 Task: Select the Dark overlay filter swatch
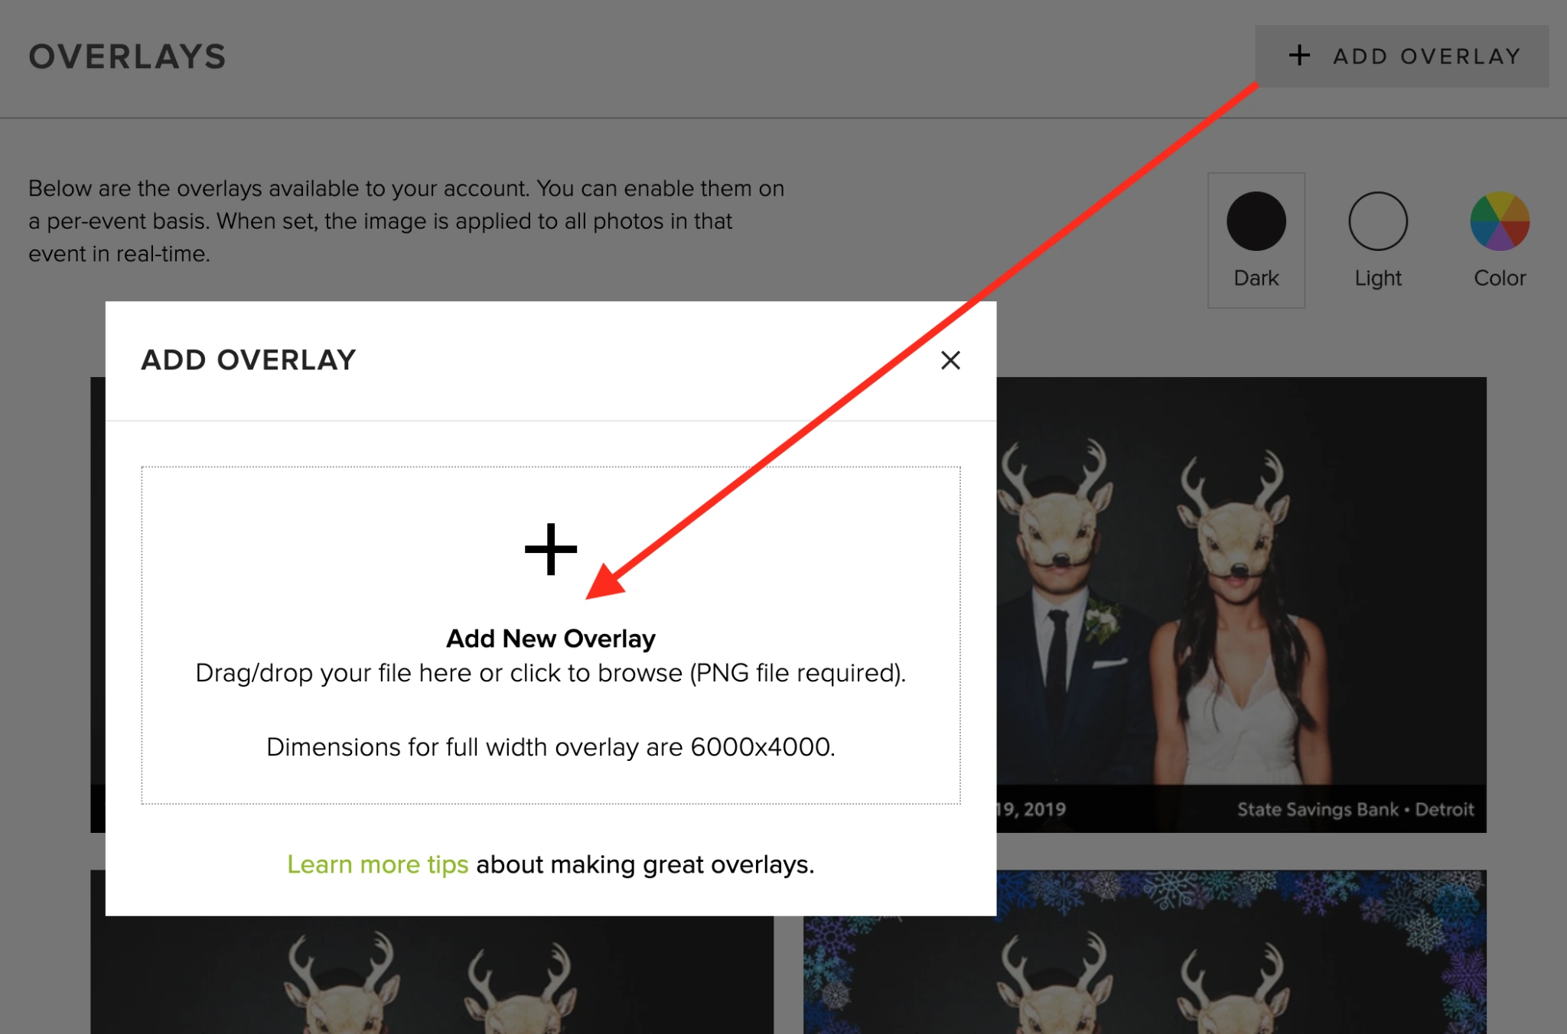pos(1256,240)
